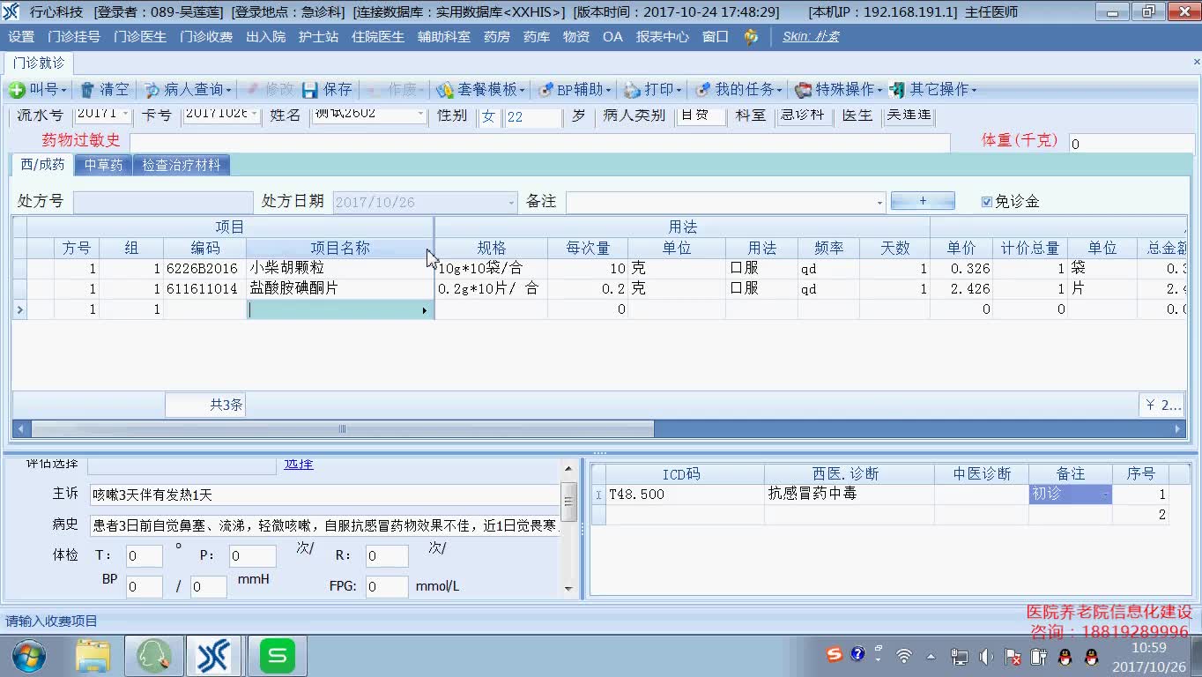The image size is (1202, 677).
Task: Click the volume speaker tray icon
Action: 986,657
